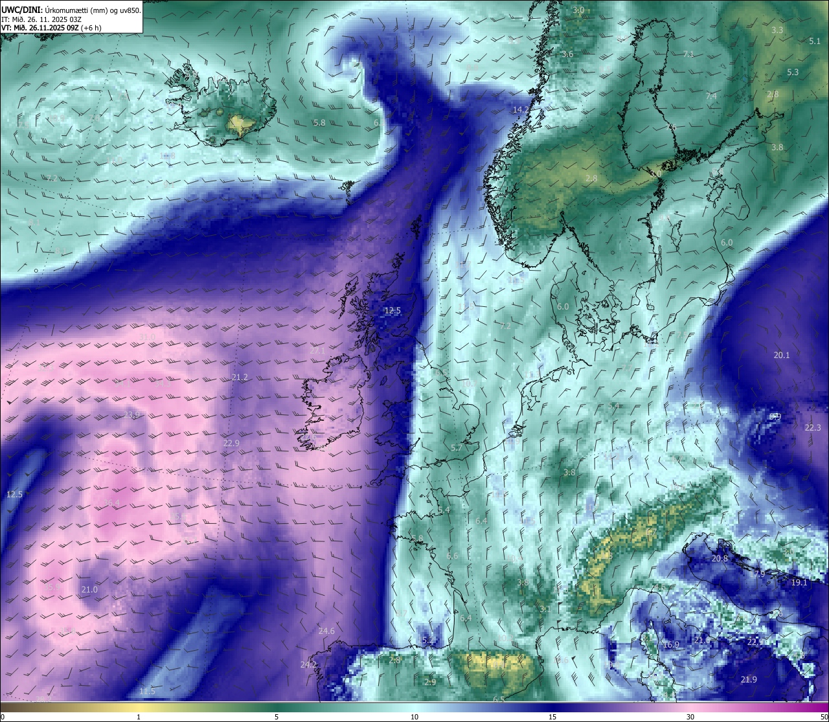The height and width of the screenshot is (722, 829).
Task: Click the 5.8 value east of Iceland
Action: coord(319,122)
